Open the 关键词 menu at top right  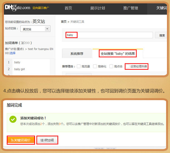tap(161, 8)
